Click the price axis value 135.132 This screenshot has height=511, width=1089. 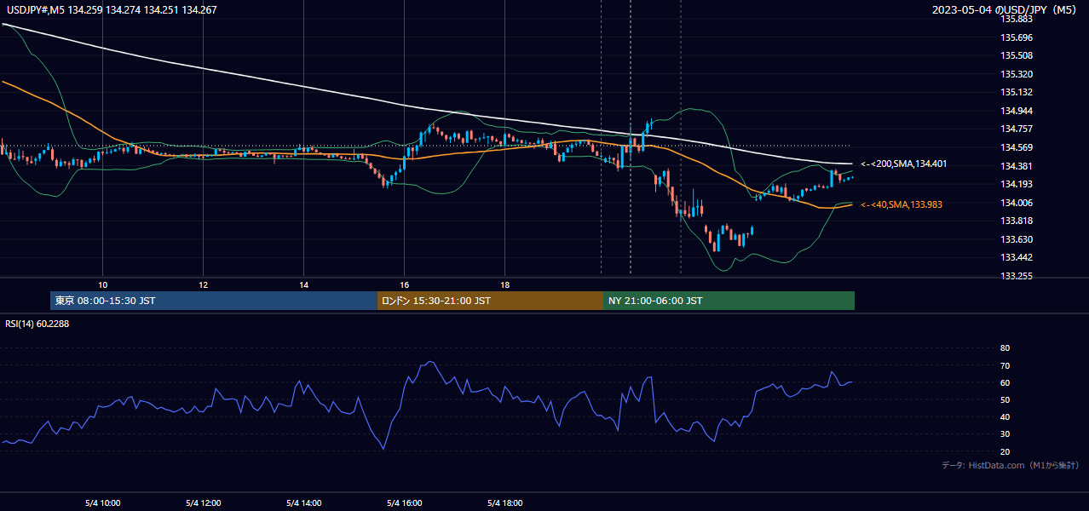tap(1017, 92)
